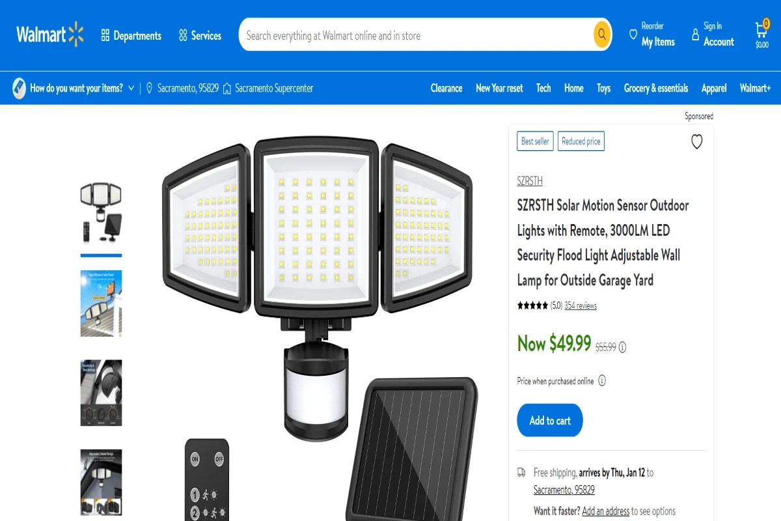Open the shopping cart icon

click(x=760, y=31)
